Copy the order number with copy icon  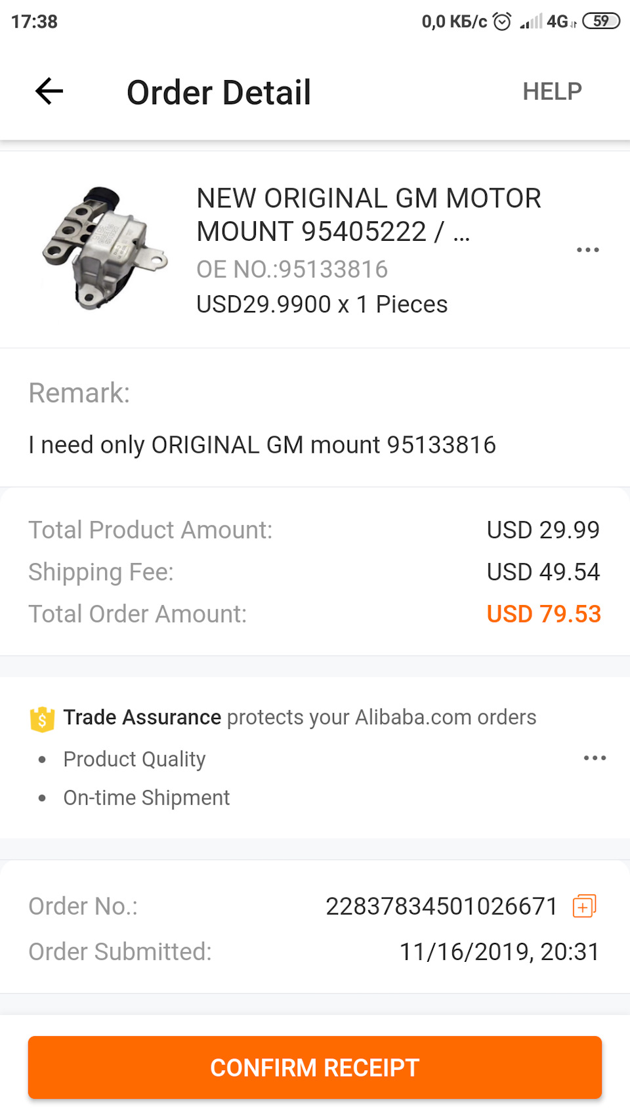(x=584, y=906)
